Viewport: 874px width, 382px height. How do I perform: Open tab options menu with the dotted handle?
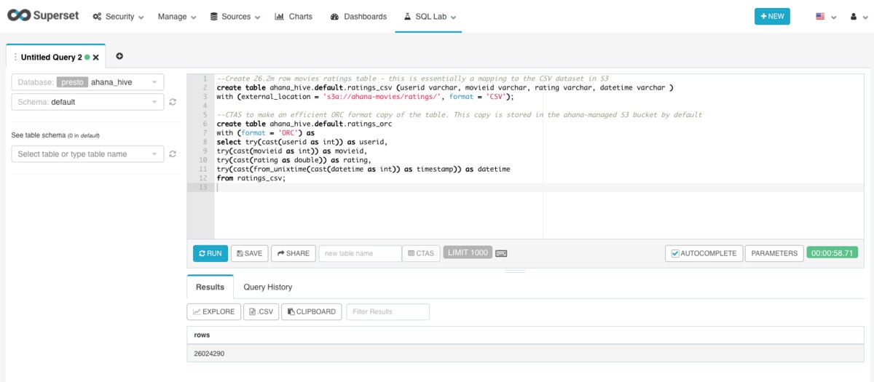click(x=15, y=57)
